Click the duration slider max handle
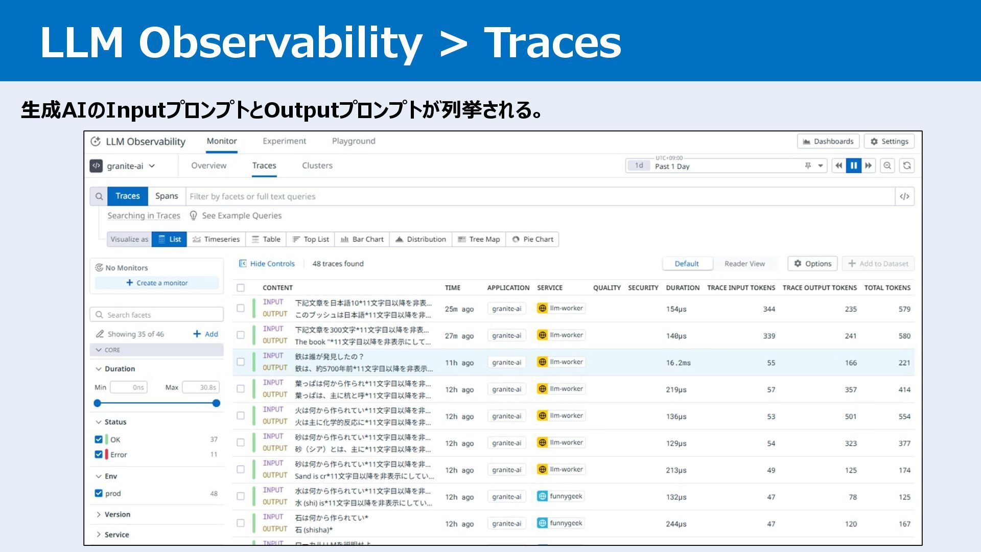The image size is (981, 552). (x=216, y=403)
